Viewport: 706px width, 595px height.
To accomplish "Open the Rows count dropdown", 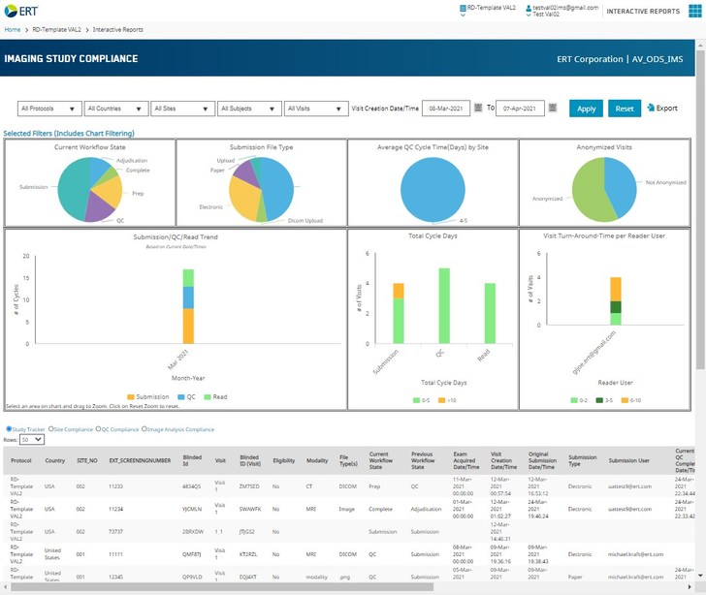I will (32, 439).
